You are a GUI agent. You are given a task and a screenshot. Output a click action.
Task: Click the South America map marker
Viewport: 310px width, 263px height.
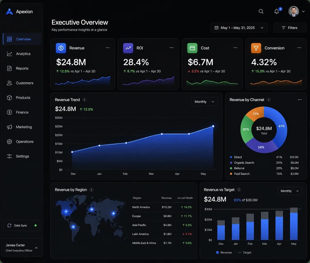coord(73,227)
